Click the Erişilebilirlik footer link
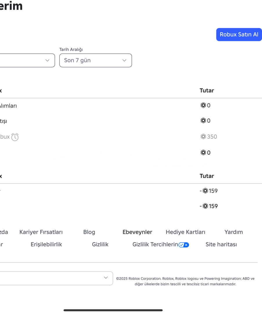Viewport: 262px width, 314px height. coord(46,245)
